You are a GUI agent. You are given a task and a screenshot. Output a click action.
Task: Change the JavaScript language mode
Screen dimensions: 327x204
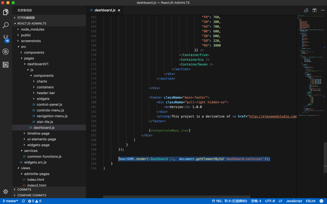(294, 201)
